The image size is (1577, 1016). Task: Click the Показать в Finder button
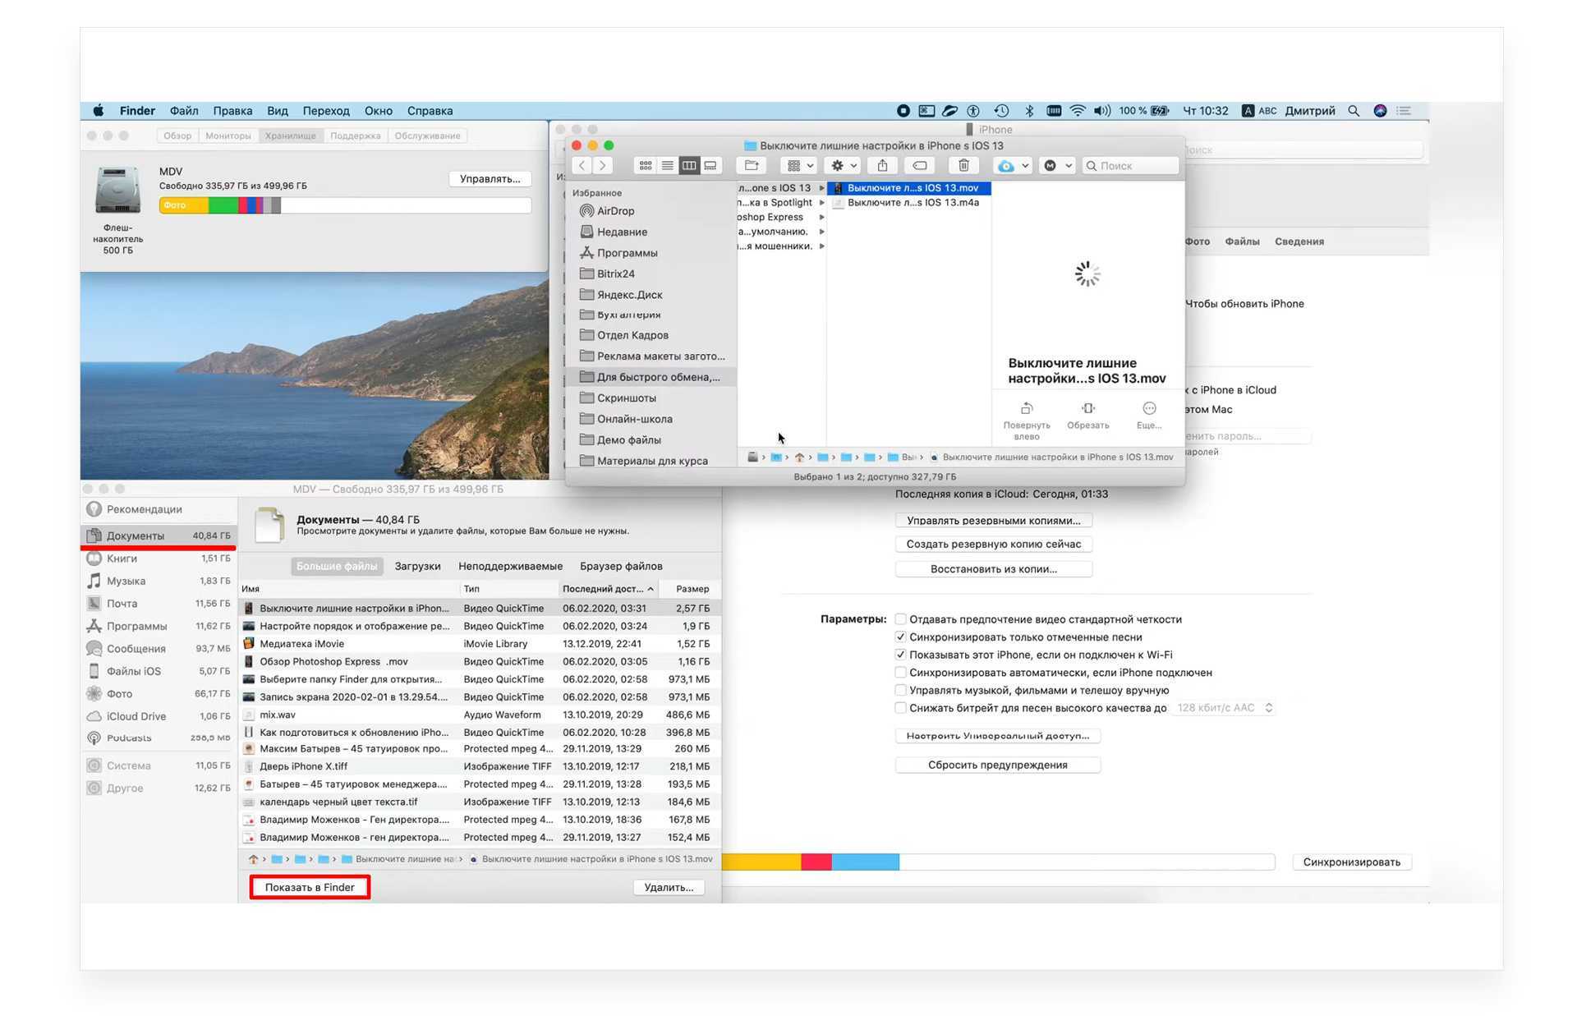[310, 887]
